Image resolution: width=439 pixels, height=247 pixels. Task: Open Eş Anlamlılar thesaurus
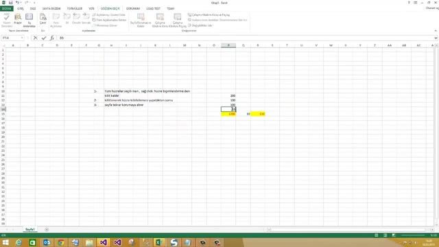coord(29,20)
